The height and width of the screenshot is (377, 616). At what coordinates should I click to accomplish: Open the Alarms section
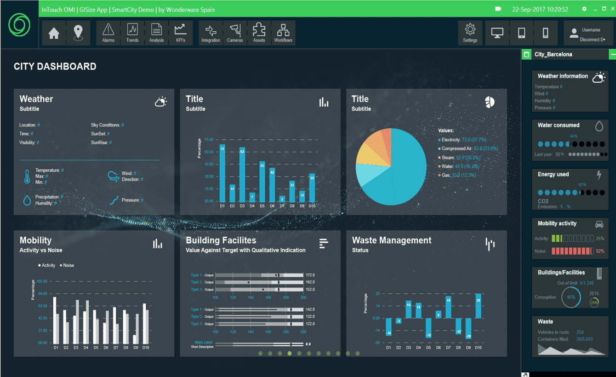pyautogui.click(x=108, y=33)
